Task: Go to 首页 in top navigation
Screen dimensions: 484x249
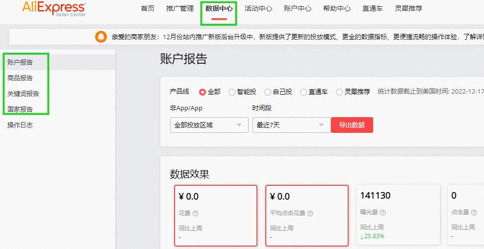Action: pos(148,9)
